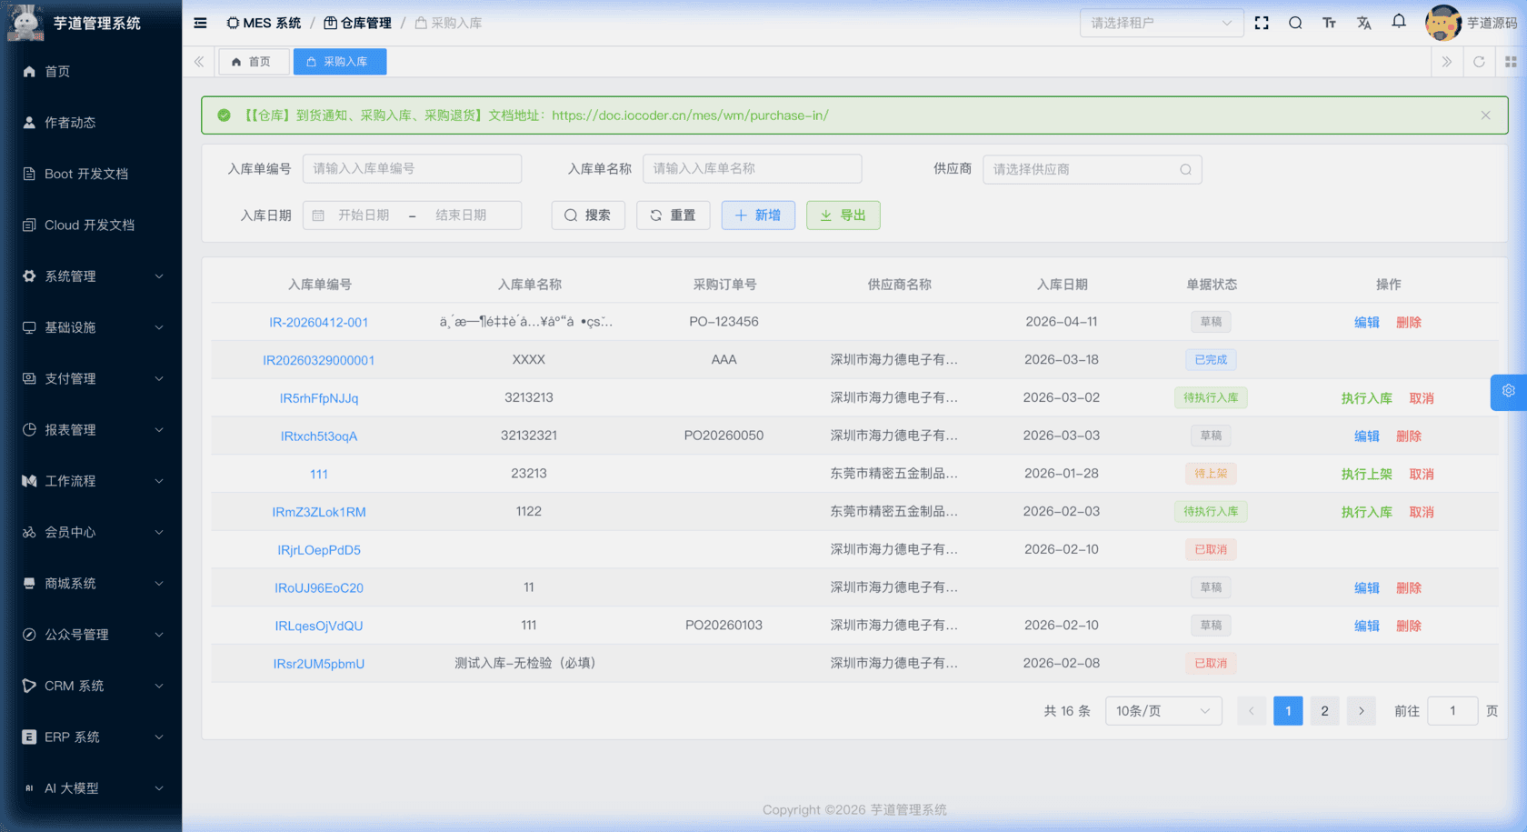Open the floating settings gear on the right edge
Image resolution: width=1527 pixels, height=832 pixels.
tap(1508, 392)
